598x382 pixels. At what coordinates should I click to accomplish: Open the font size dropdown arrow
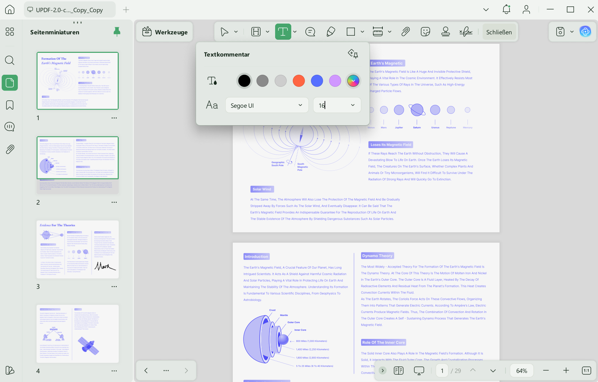353,105
